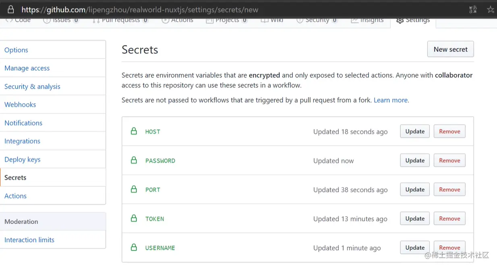Screen dimensions: 497x267
Task: Select the Settings tab
Action: (413, 20)
